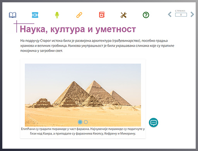Switch to the second slide indicator dot

coord(86,122)
